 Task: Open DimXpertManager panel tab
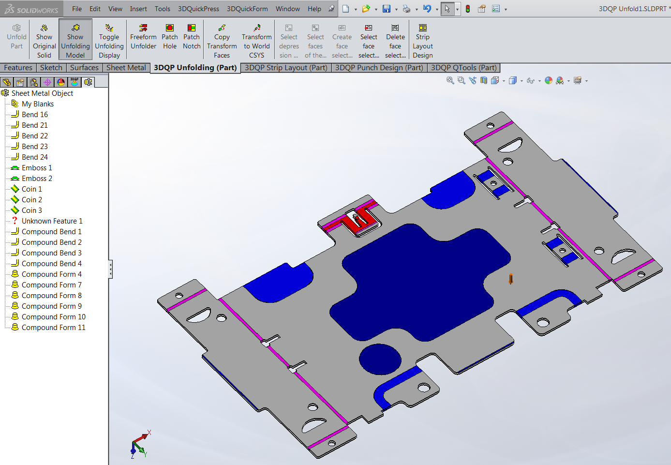pos(47,82)
